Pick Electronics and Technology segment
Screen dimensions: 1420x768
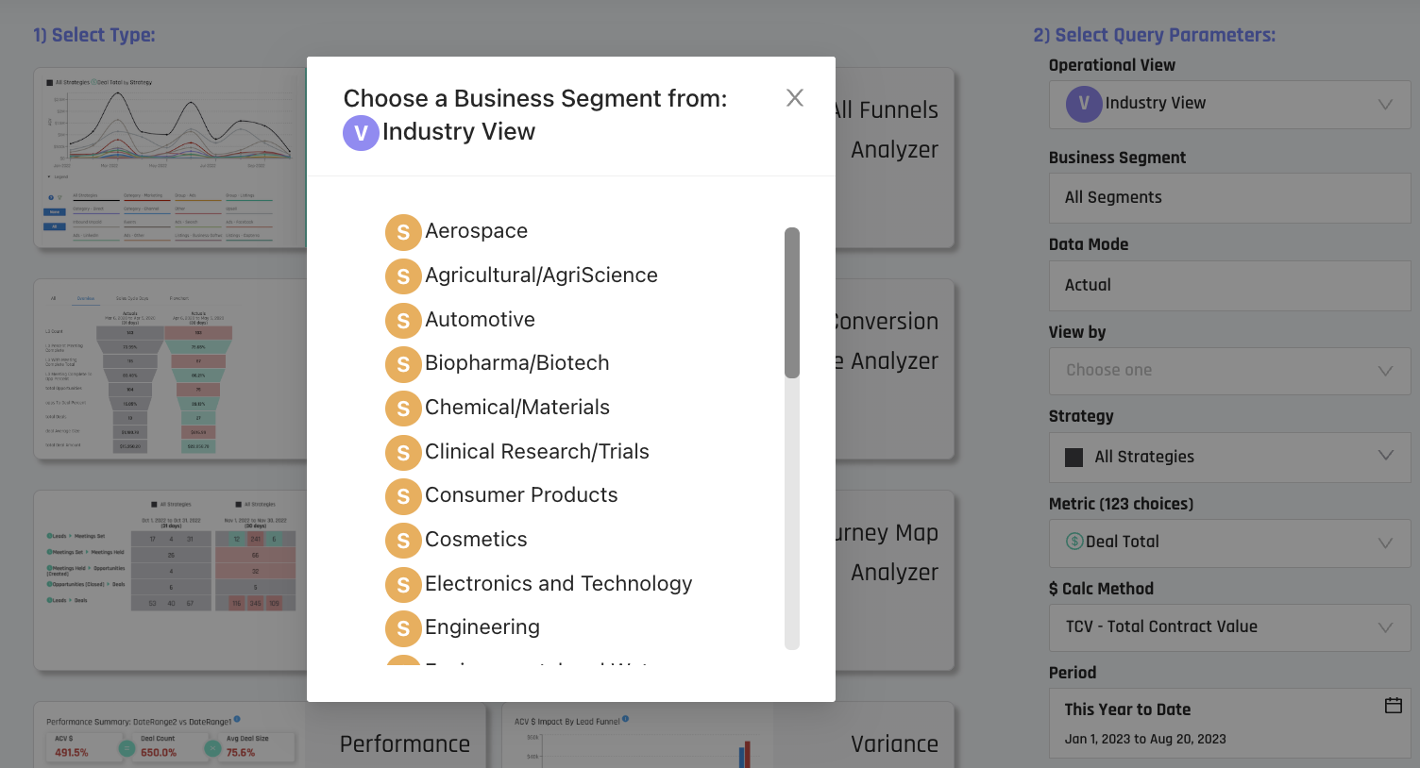click(x=559, y=584)
